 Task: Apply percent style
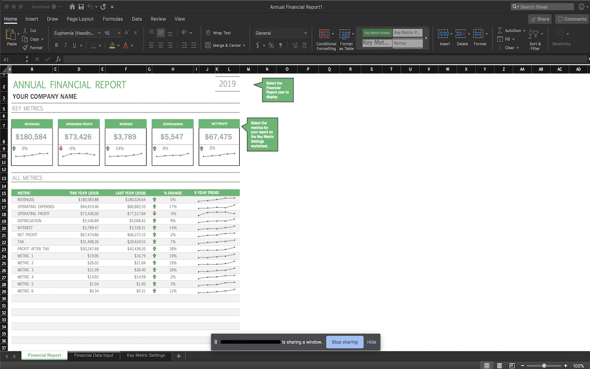click(x=271, y=45)
